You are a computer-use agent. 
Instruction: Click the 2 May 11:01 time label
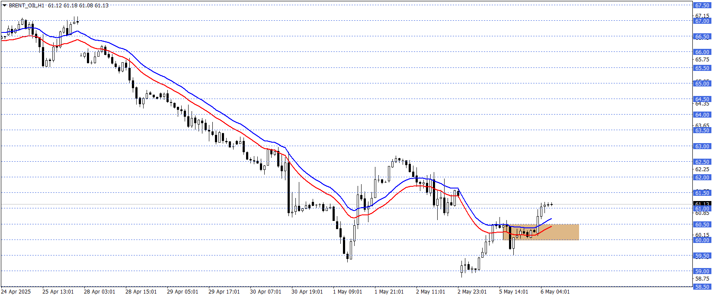431,292
